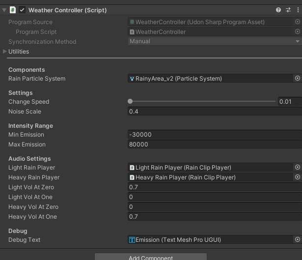Open object picker for Light Rain Player
Viewport: 302px width, 260px height.
pyautogui.click(x=298, y=167)
